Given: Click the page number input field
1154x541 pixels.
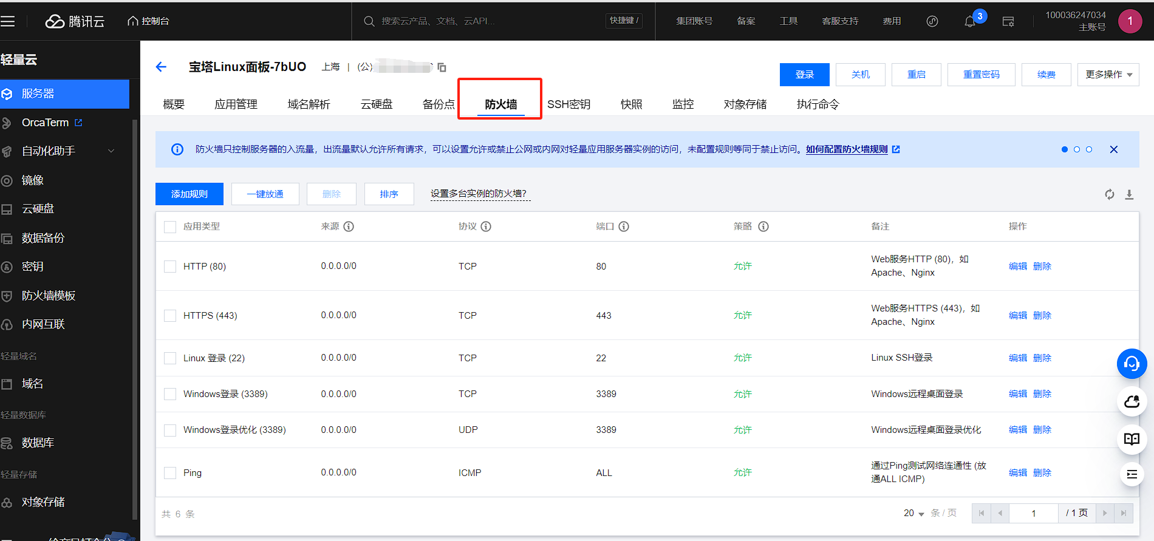Looking at the screenshot, I should click(1034, 513).
